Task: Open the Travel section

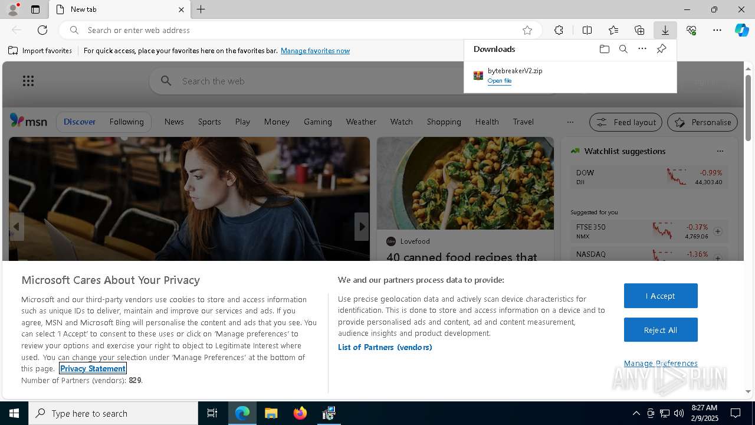Action: pos(523,122)
